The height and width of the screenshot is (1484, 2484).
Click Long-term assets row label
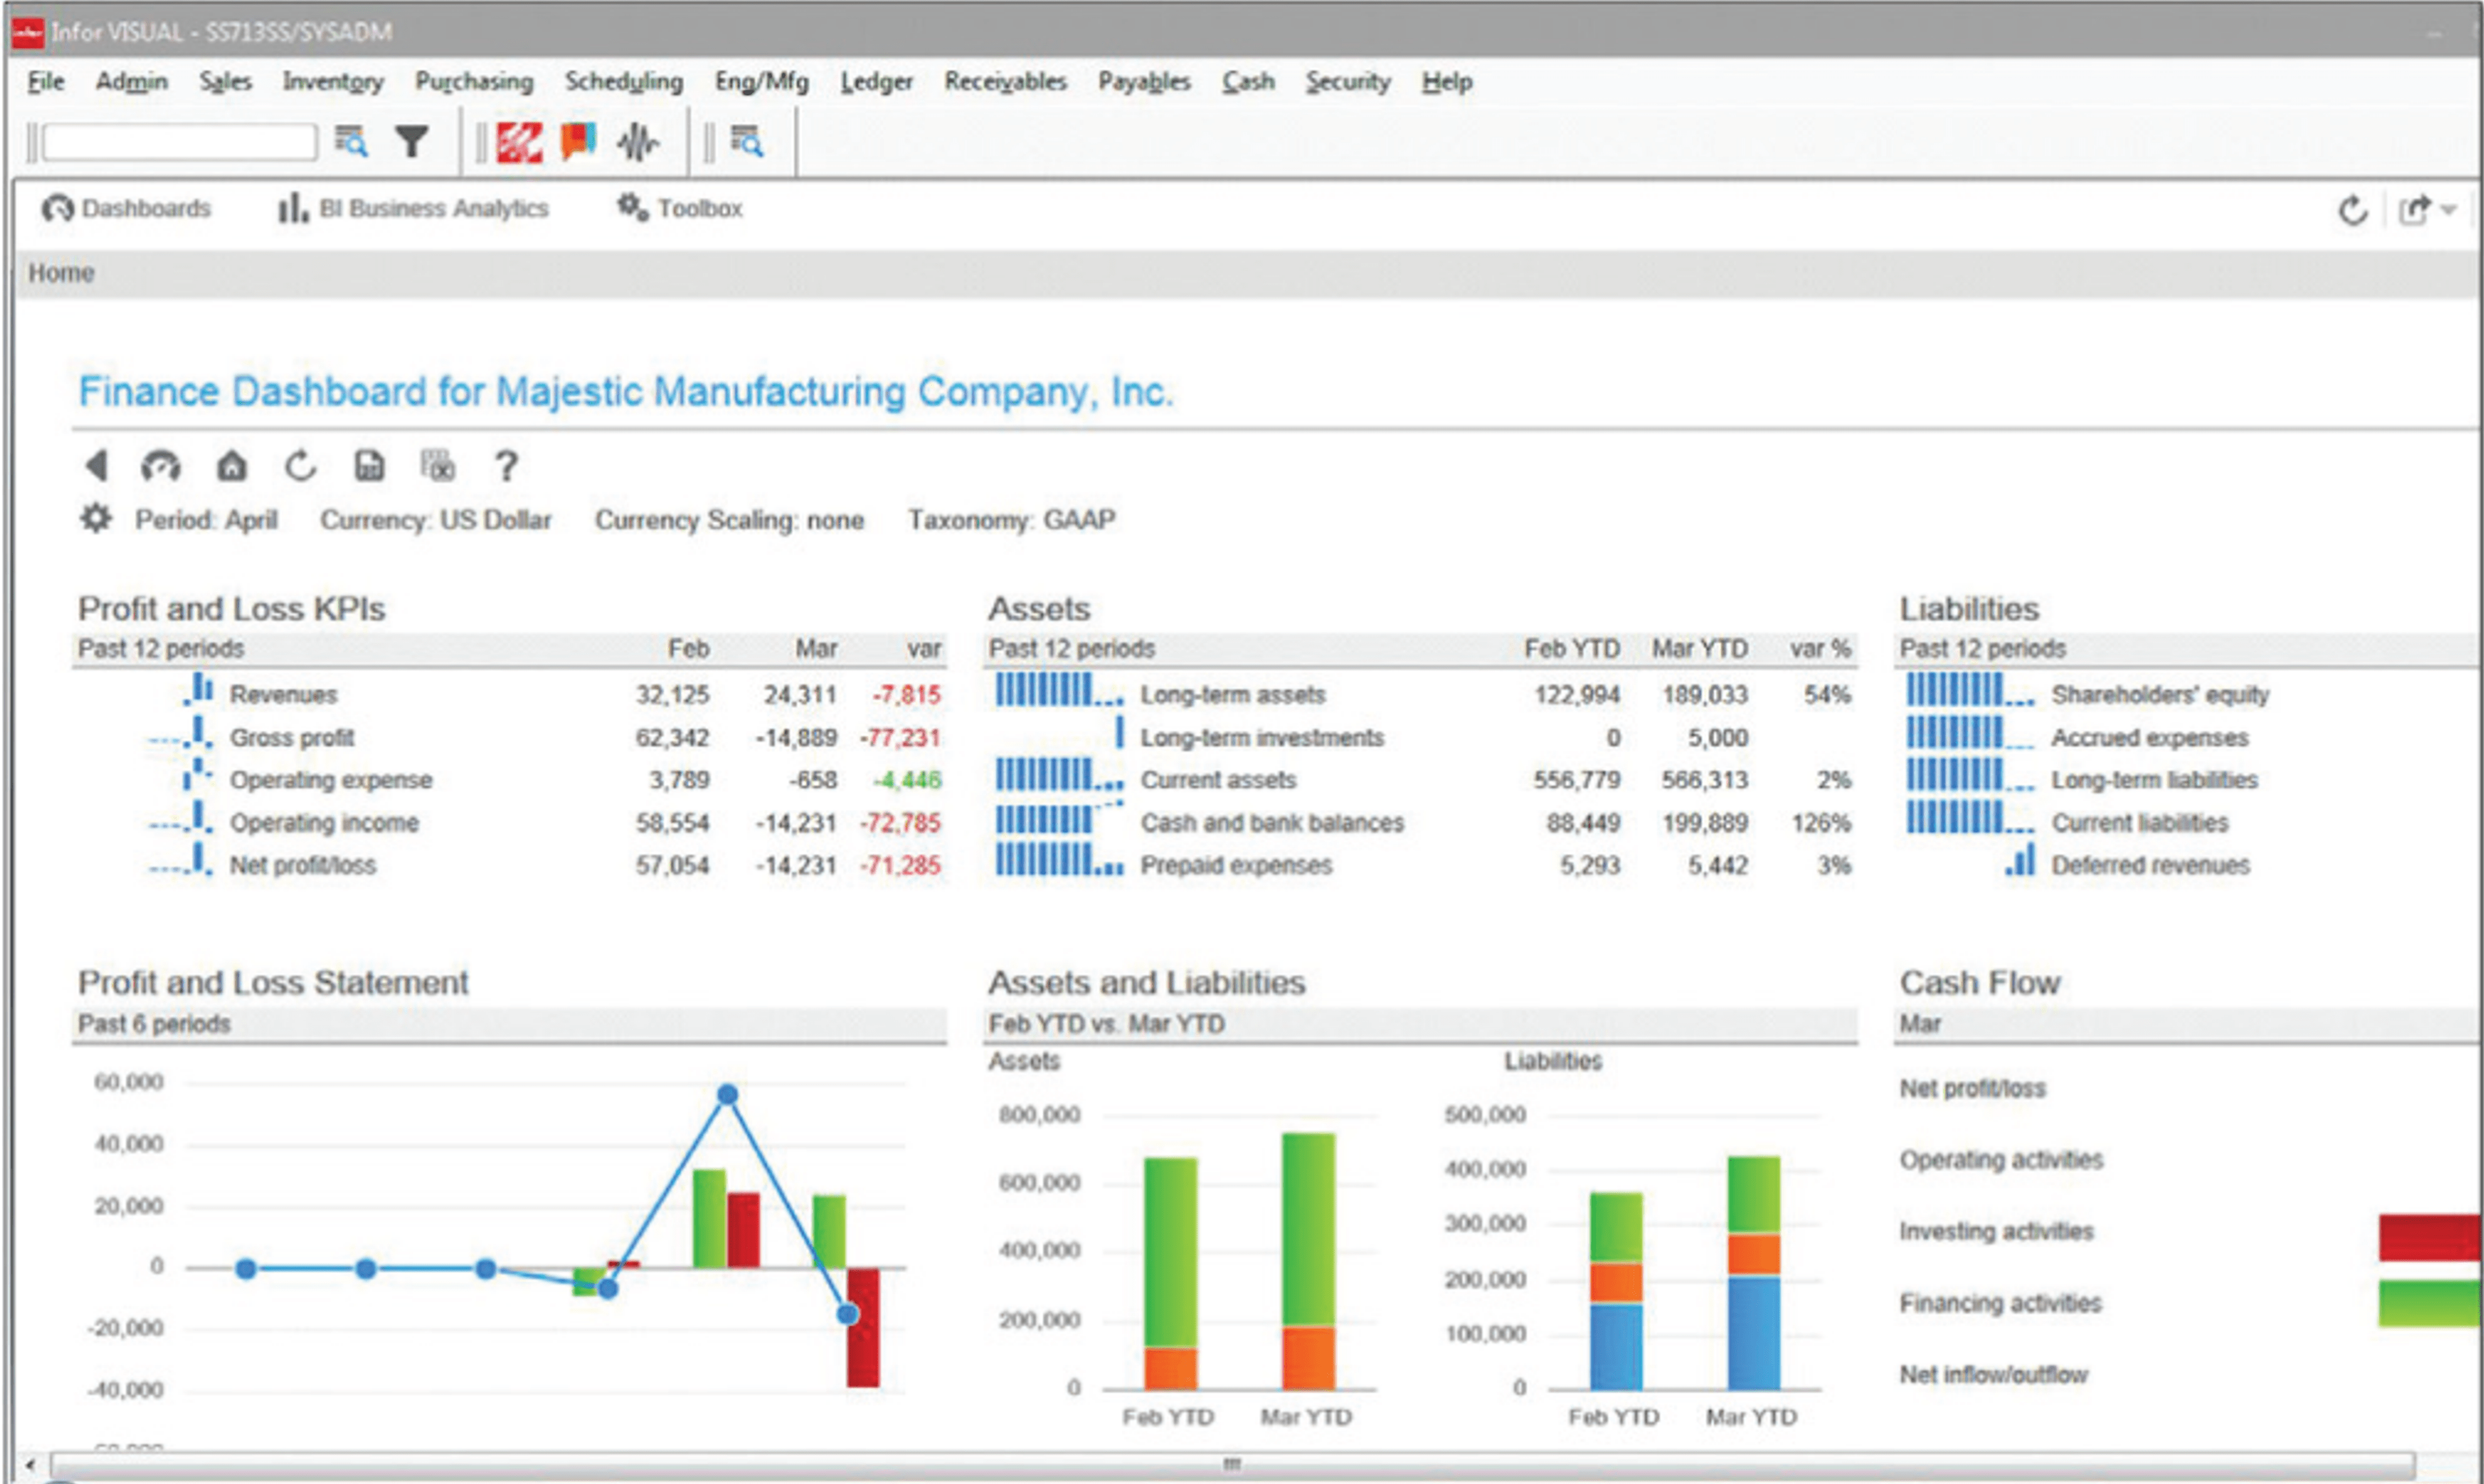tap(1232, 694)
